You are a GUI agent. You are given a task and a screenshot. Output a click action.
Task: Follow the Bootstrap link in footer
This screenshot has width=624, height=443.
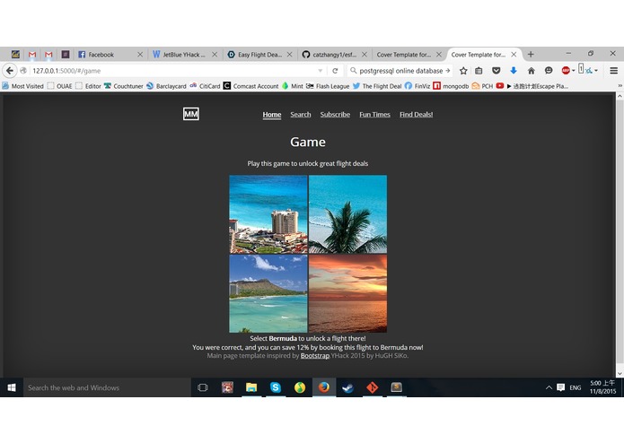(x=315, y=356)
